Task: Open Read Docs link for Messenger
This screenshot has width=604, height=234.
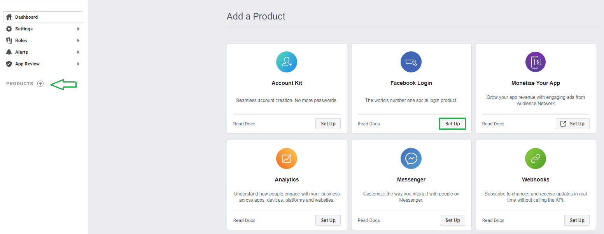Action: click(x=369, y=220)
